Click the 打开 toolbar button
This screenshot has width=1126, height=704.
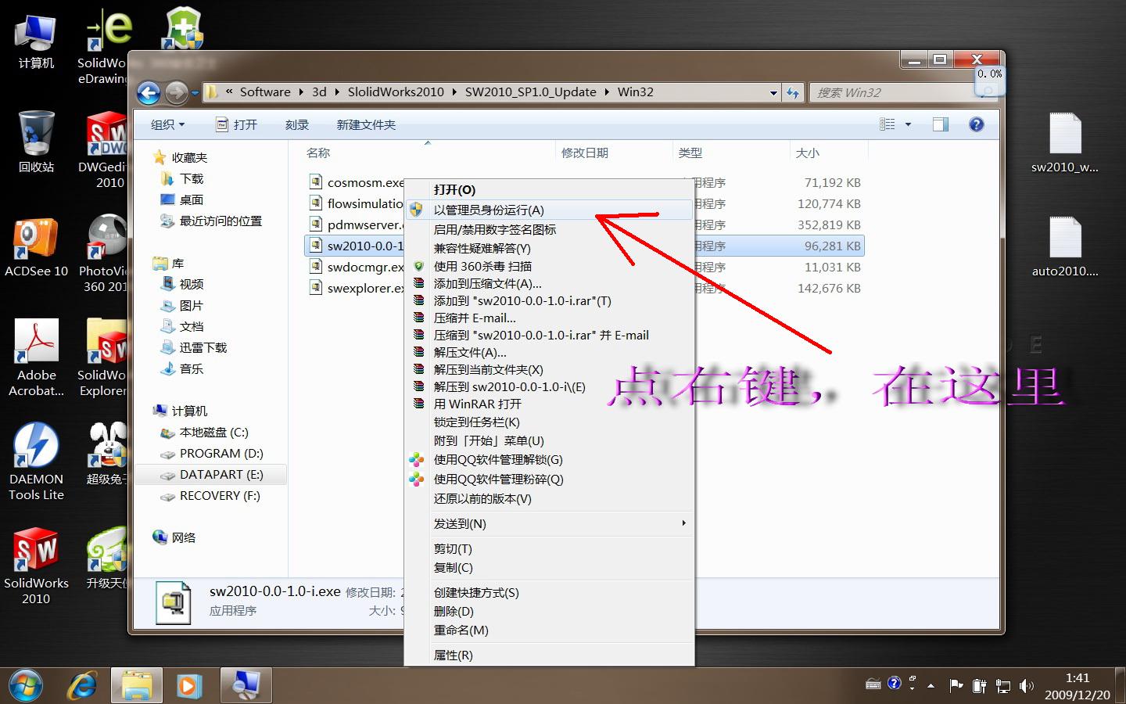(236, 124)
